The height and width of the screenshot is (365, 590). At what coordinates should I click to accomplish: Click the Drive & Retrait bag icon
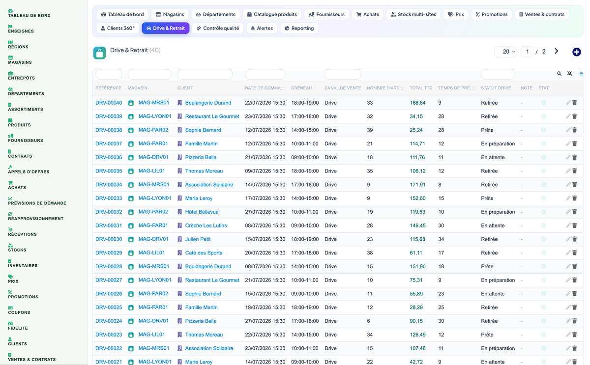[x=100, y=53]
